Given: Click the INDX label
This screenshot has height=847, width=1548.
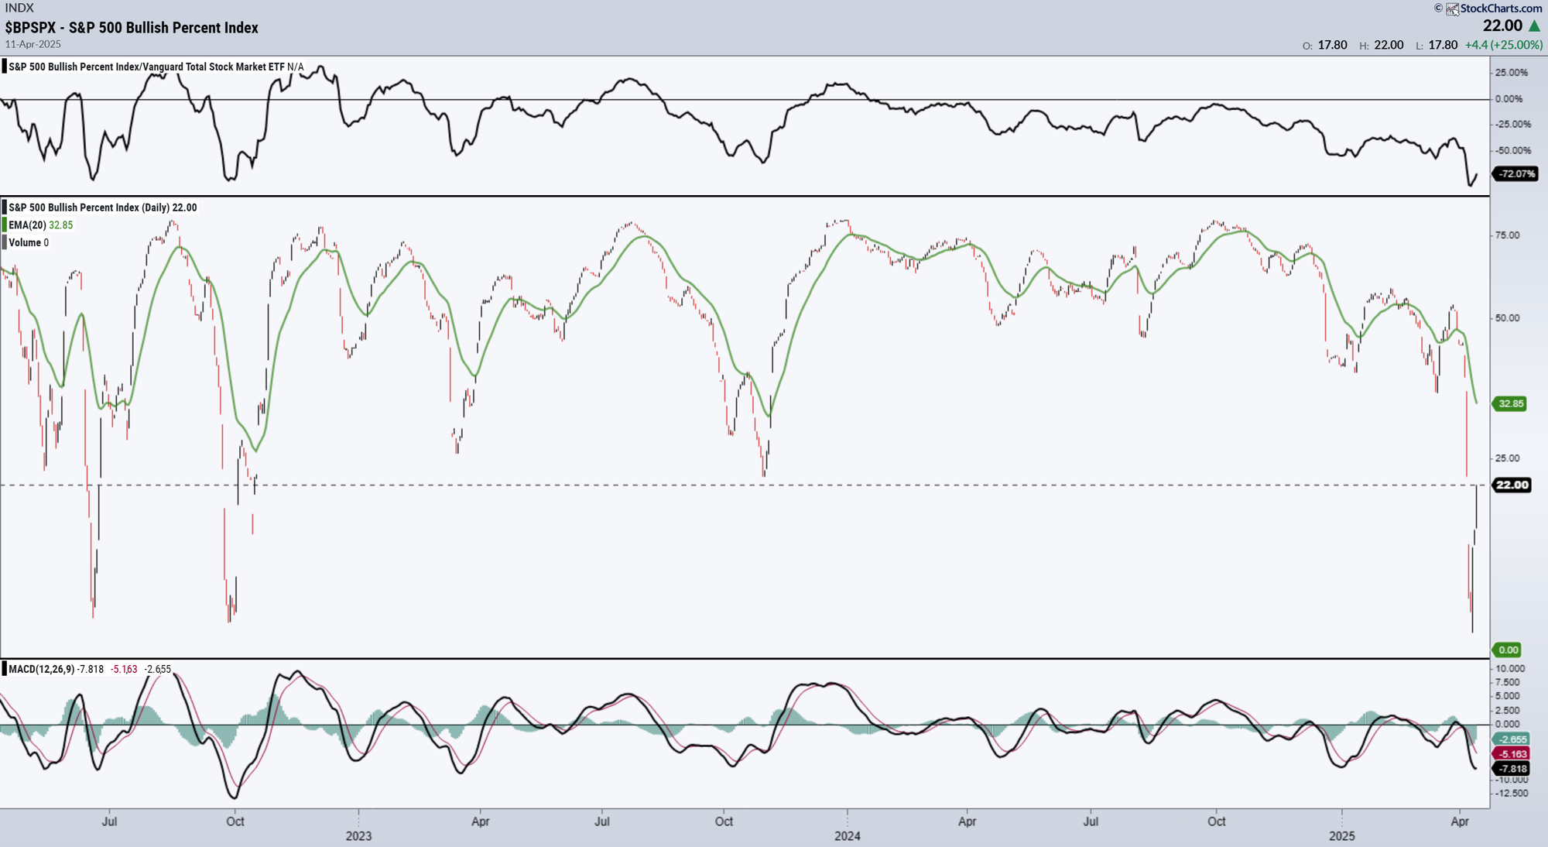Looking at the screenshot, I should pos(19,8).
